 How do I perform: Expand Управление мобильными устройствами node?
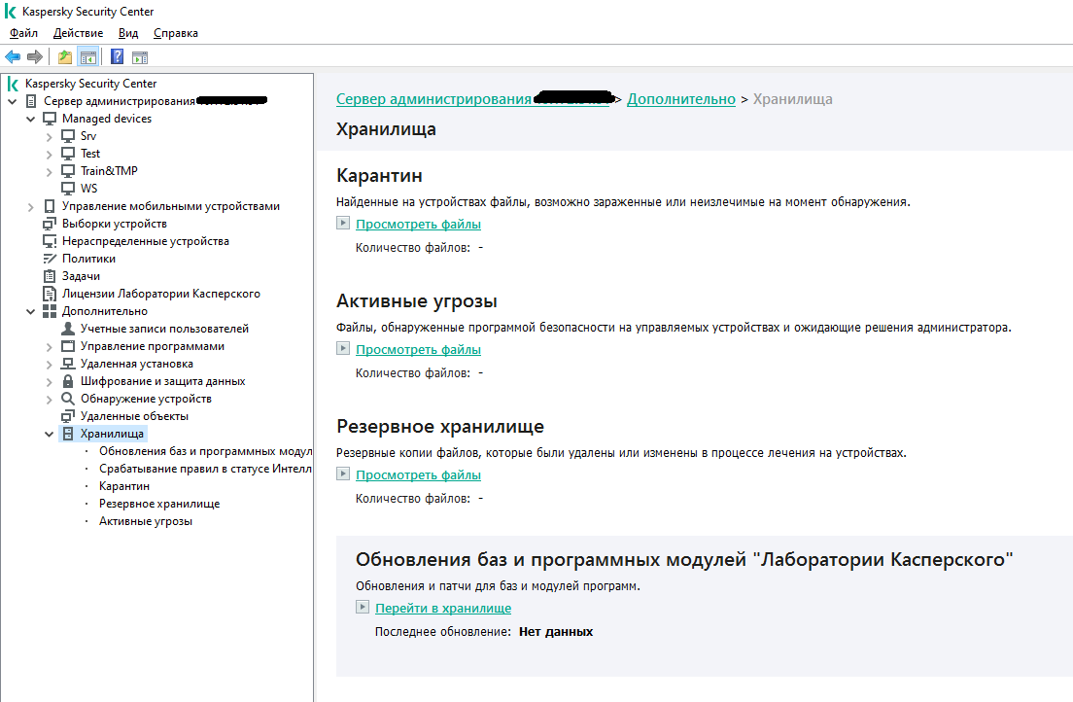tap(30, 207)
